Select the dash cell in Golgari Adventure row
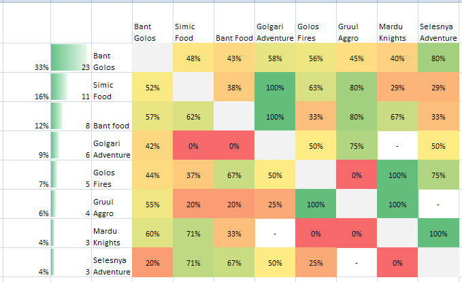 tap(397, 146)
